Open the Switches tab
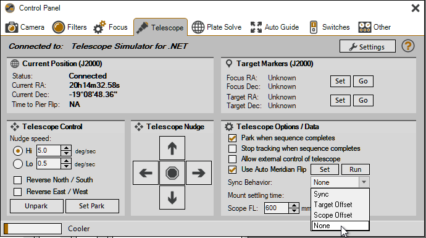 click(x=330, y=27)
